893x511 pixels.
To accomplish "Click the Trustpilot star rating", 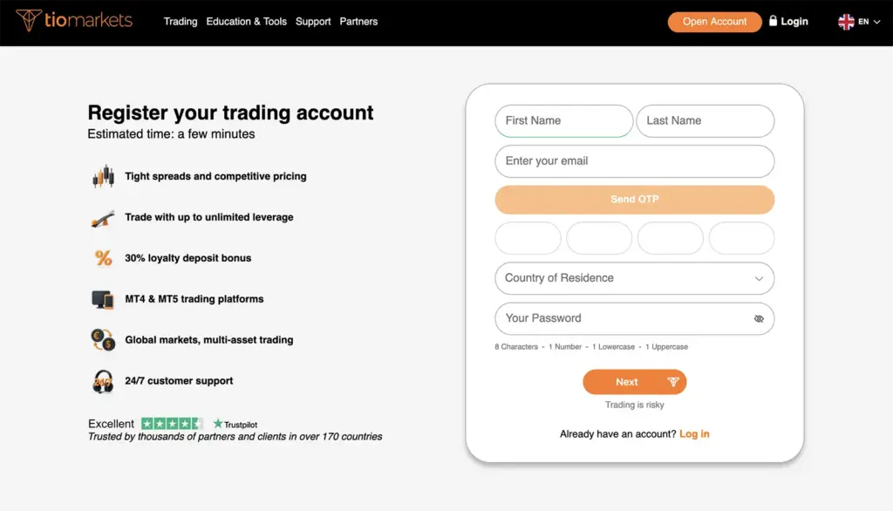I will (171, 422).
